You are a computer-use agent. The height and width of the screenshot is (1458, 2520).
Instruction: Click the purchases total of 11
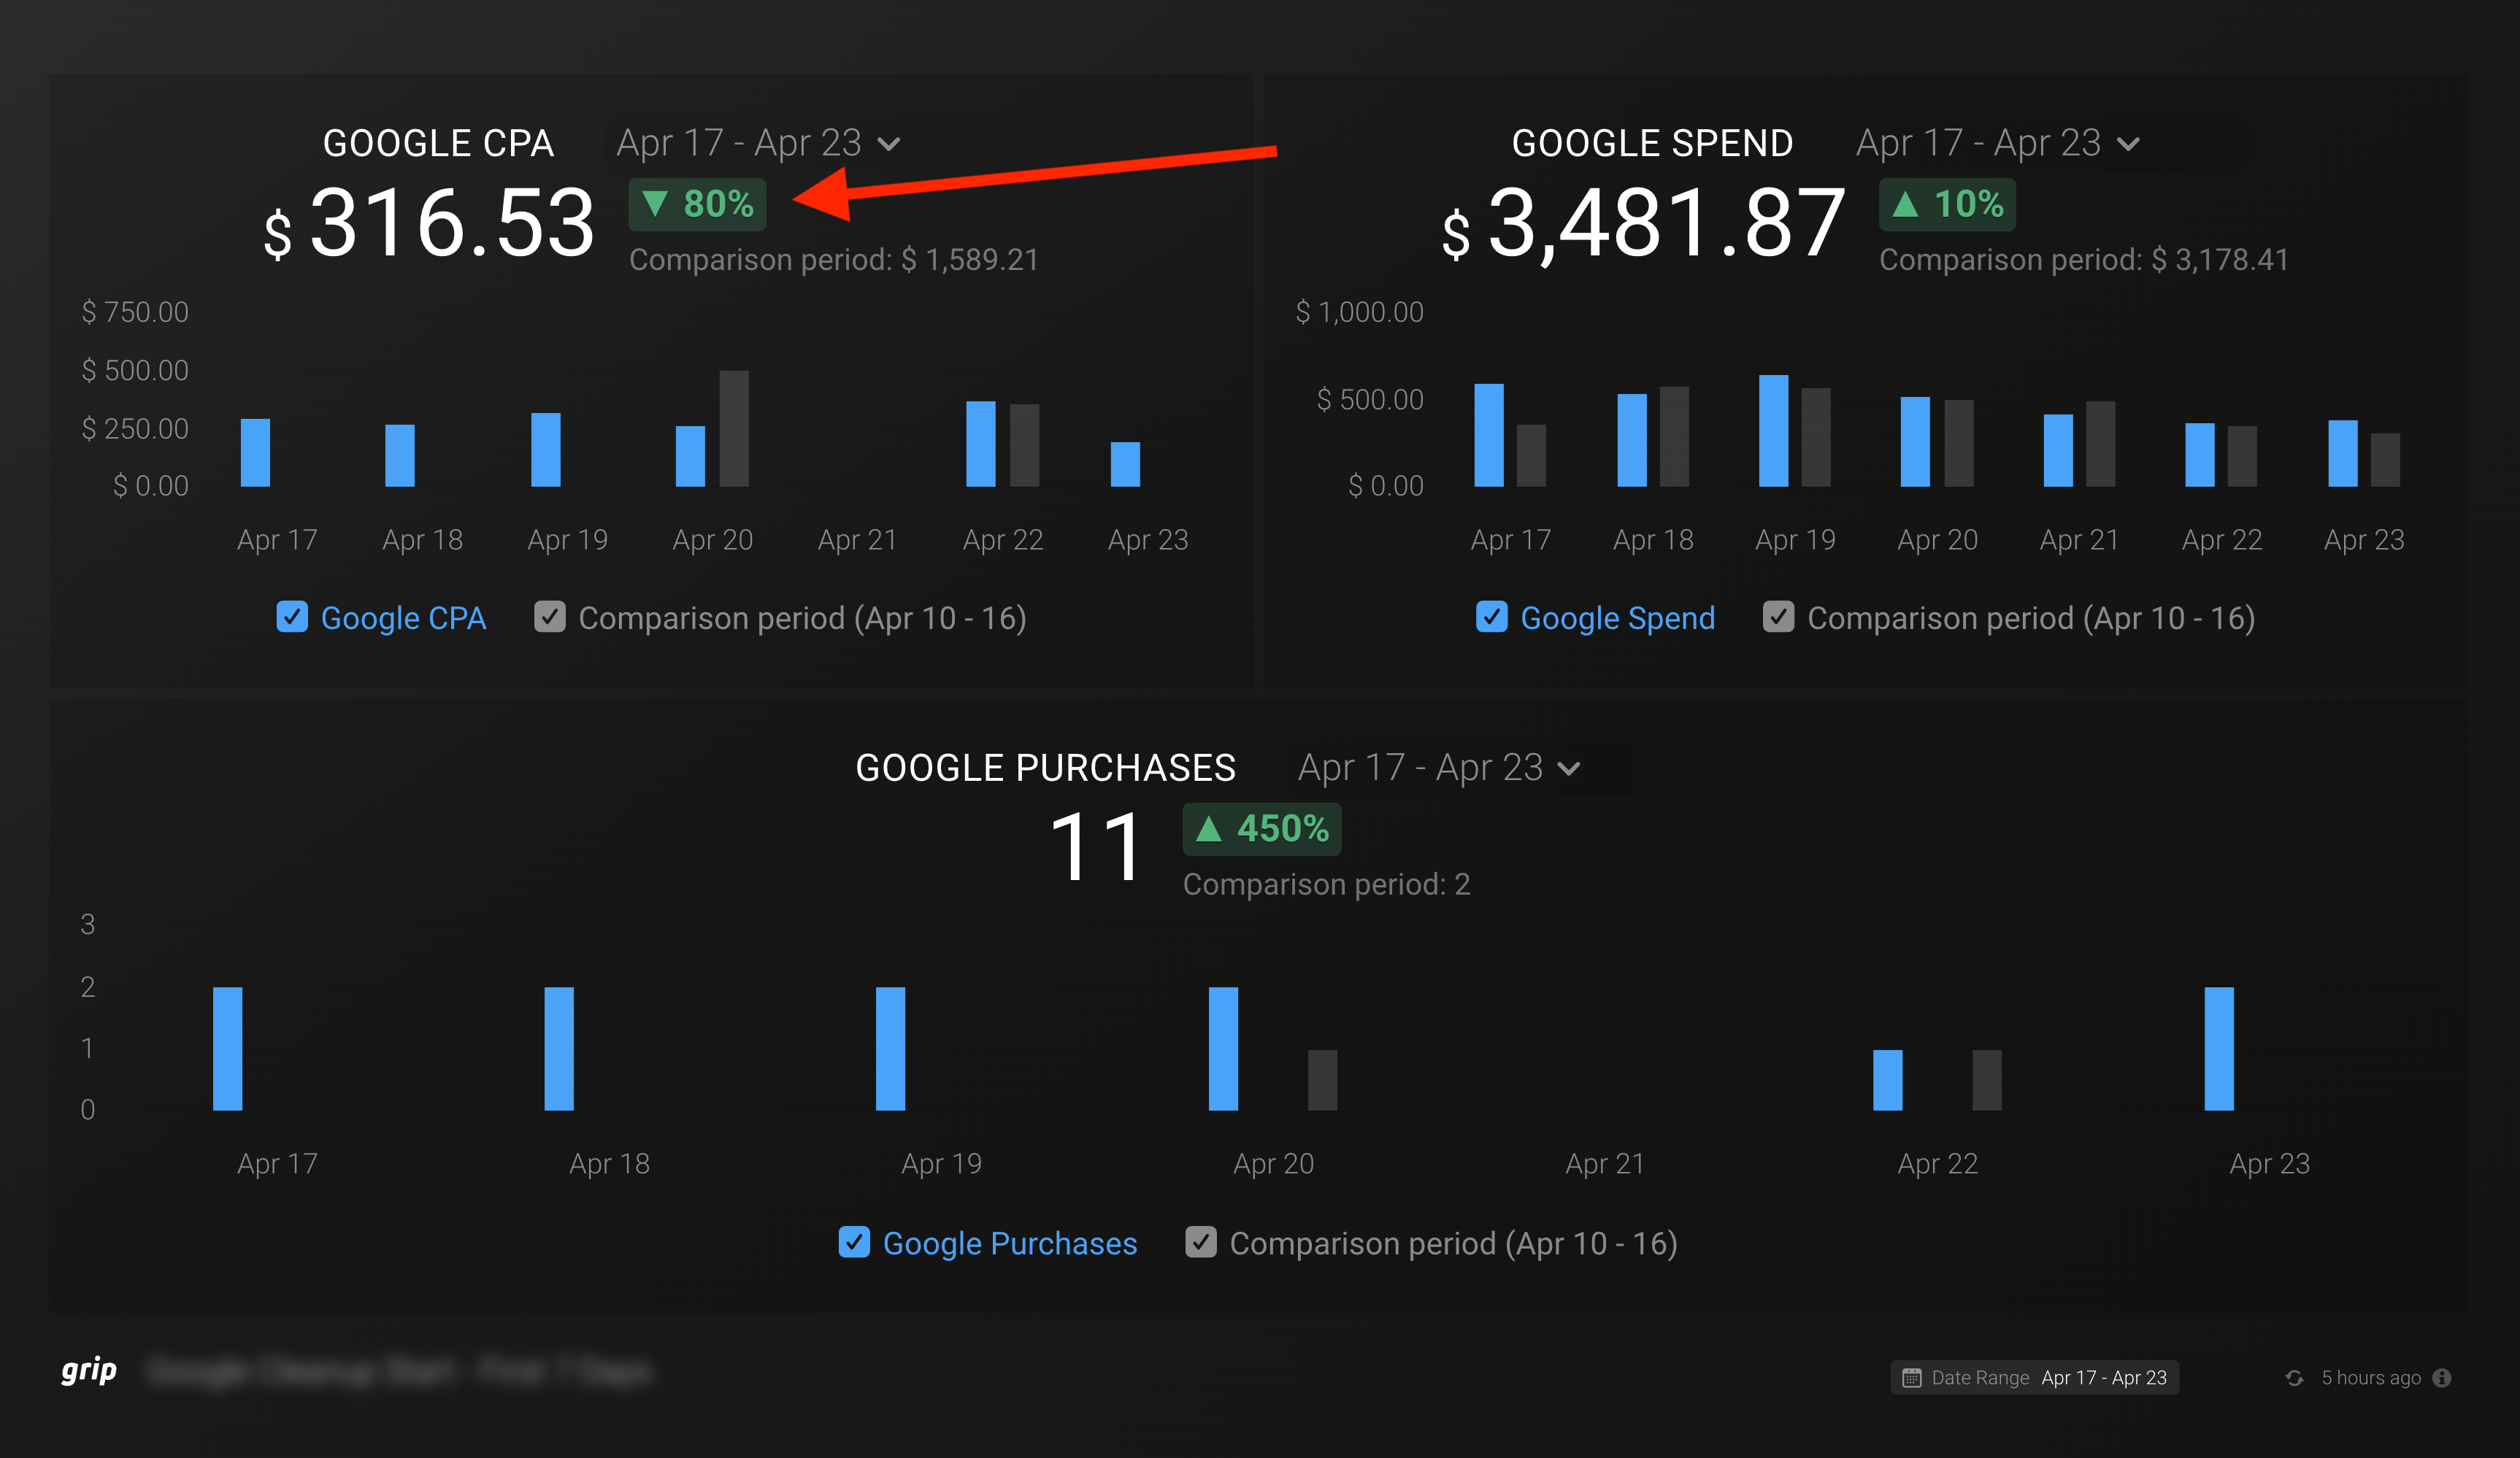tap(1096, 847)
